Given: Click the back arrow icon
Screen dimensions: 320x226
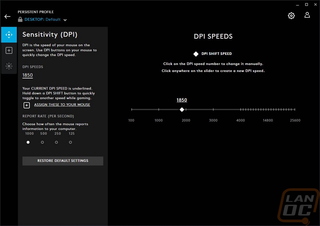Looking at the screenshot, I should pyautogui.click(x=7, y=16).
